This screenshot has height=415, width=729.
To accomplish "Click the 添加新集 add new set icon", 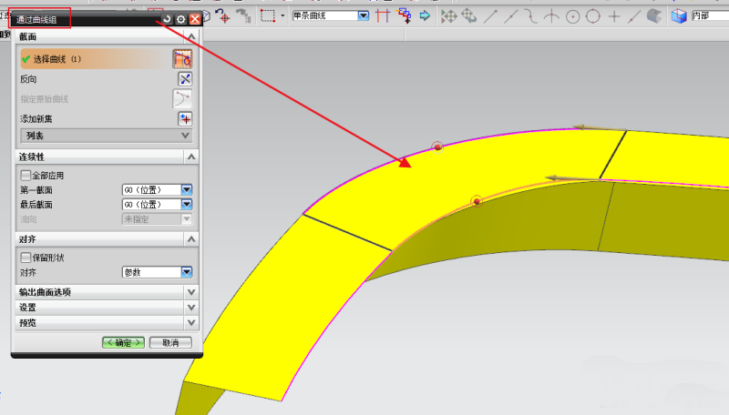I will point(185,118).
